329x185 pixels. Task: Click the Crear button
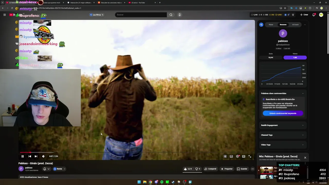point(304,15)
